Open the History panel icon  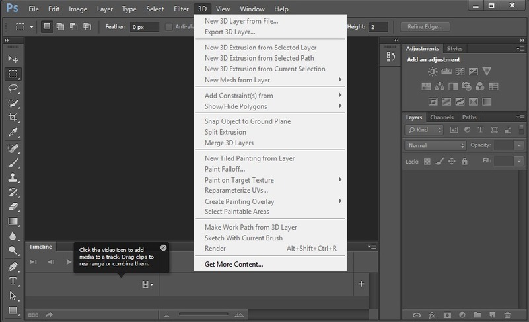[391, 57]
